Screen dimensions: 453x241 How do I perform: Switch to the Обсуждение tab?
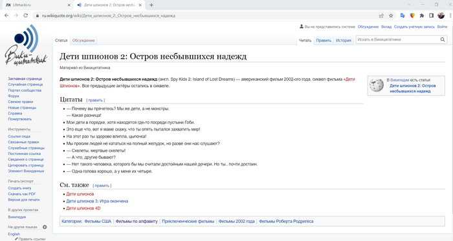(x=83, y=40)
